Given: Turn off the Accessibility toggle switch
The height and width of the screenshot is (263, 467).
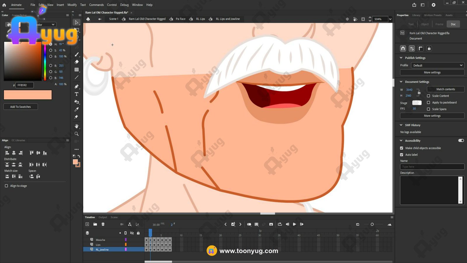Looking at the screenshot, I should (x=461, y=141).
